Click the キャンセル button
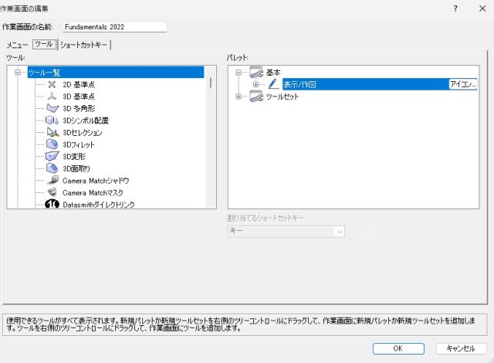The image size is (494, 363). [x=461, y=348]
